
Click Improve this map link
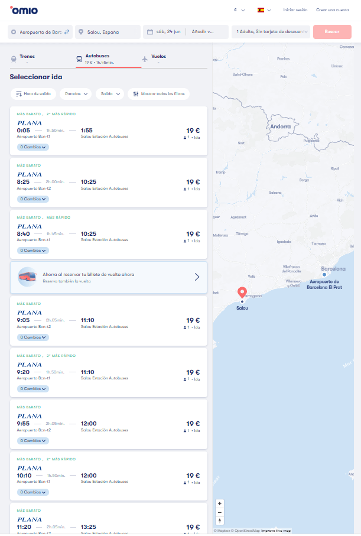click(276, 531)
